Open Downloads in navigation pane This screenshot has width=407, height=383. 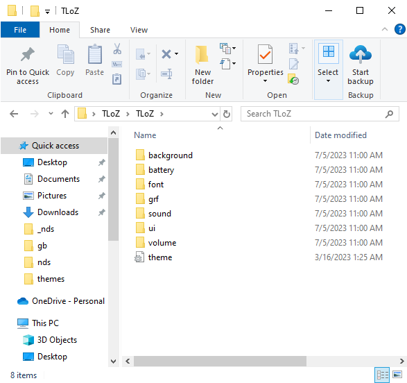click(58, 212)
